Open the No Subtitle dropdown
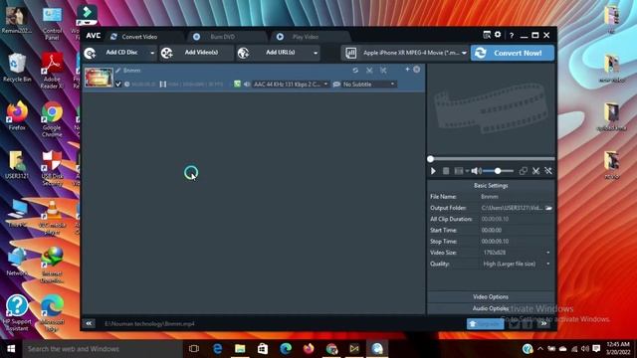 point(369,84)
